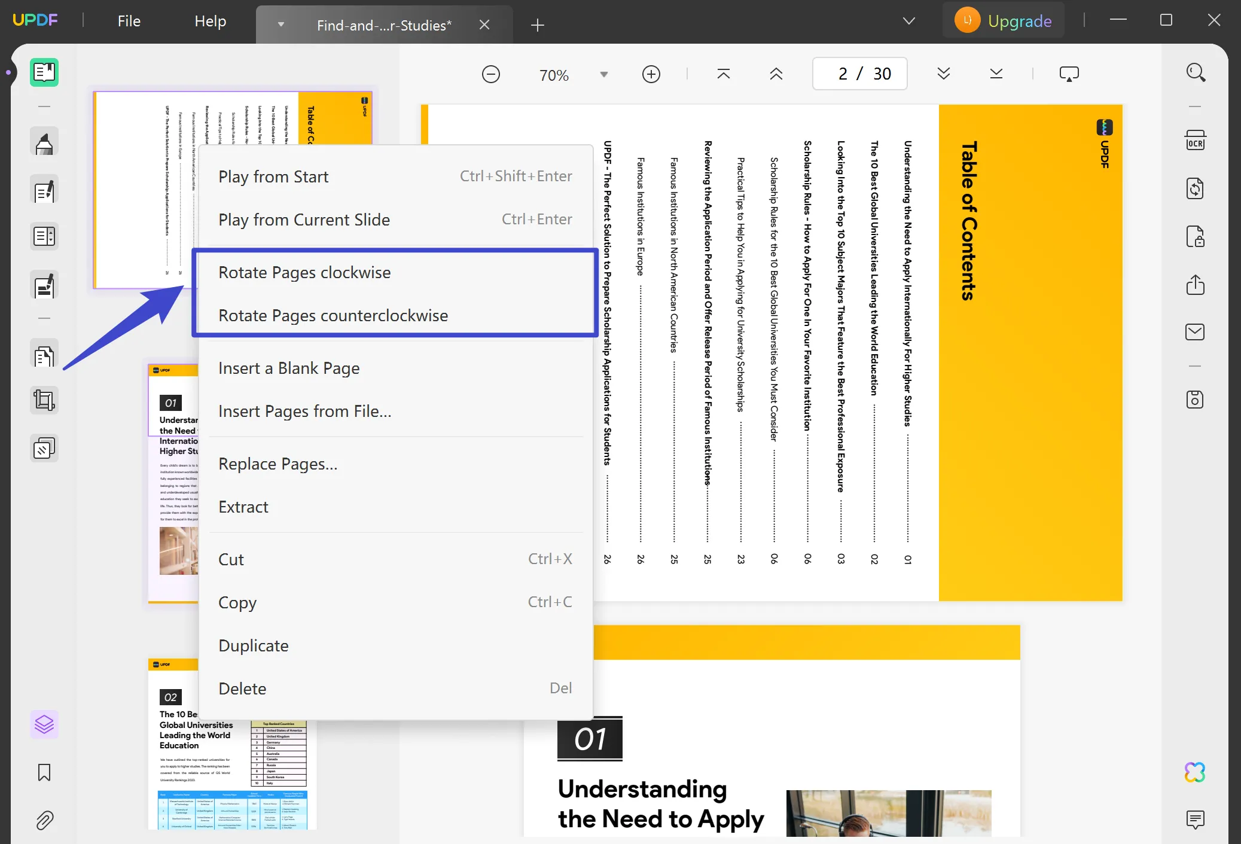Choose Duplicate page option

[x=396, y=645]
